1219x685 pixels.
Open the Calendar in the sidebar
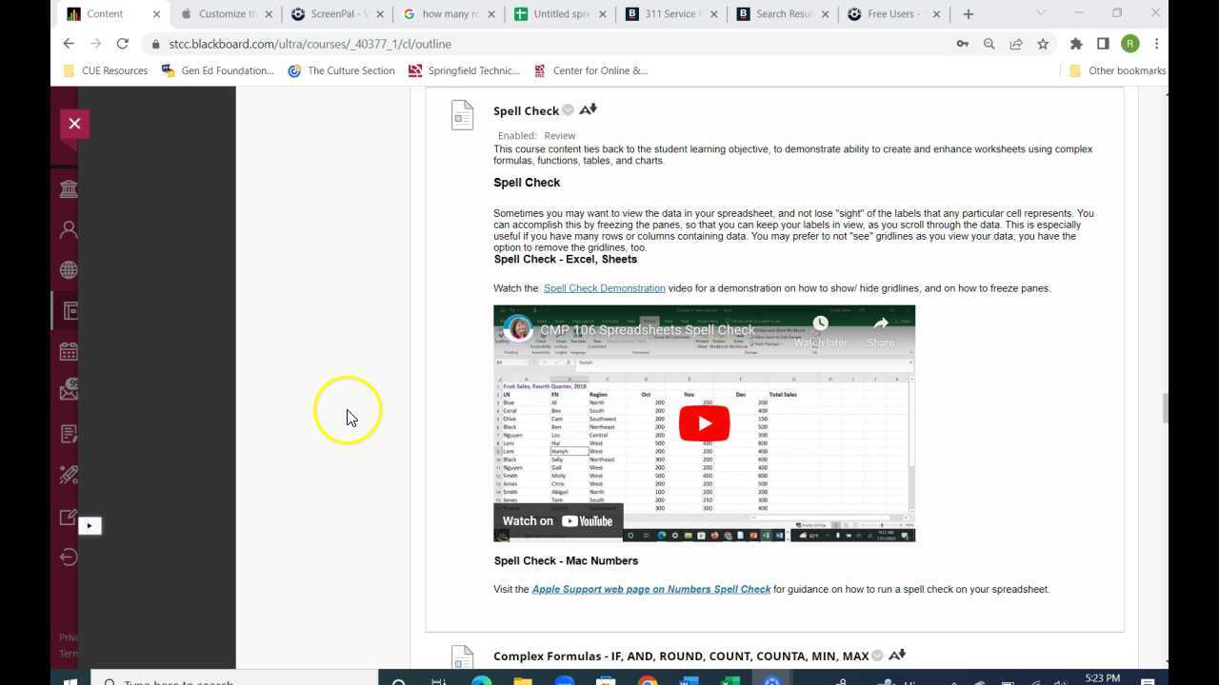click(x=68, y=350)
